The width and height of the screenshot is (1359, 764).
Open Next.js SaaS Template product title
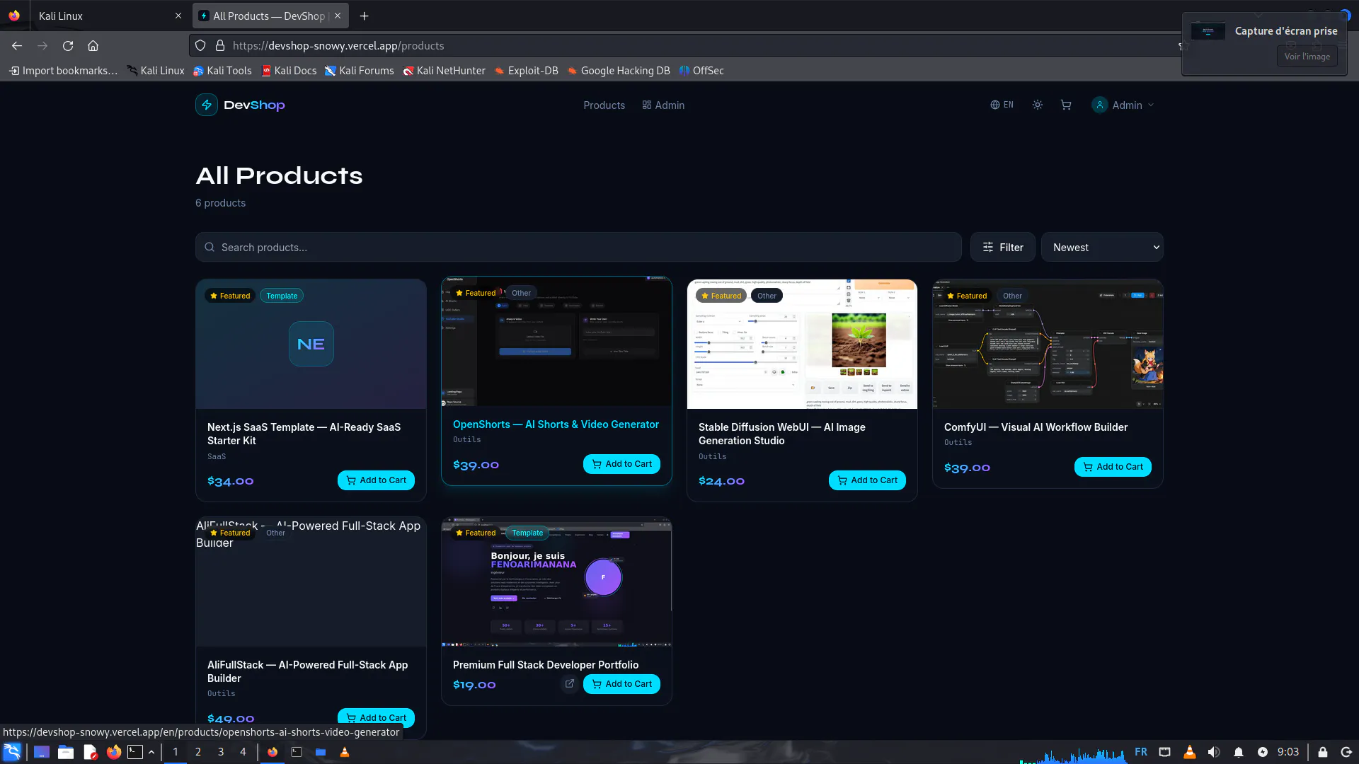(304, 434)
